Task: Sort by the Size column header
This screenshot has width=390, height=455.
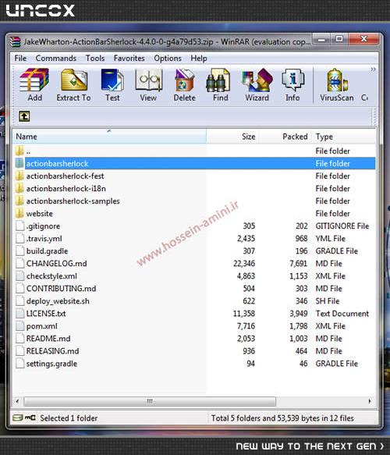Action: (233, 137)
